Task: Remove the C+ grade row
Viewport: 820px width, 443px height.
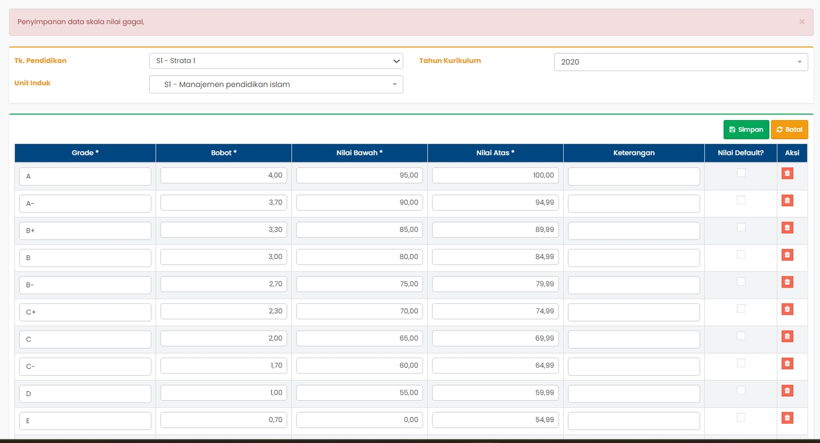Action: 787,309
